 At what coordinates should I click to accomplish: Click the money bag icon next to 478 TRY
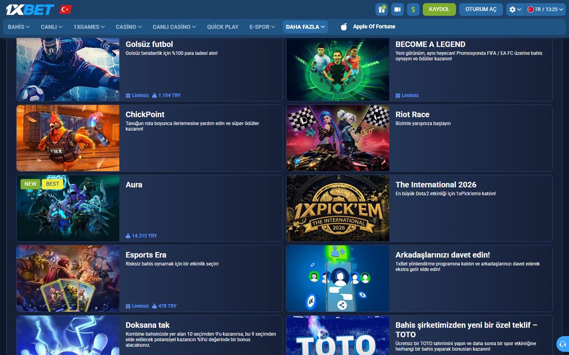coord(155,306)
